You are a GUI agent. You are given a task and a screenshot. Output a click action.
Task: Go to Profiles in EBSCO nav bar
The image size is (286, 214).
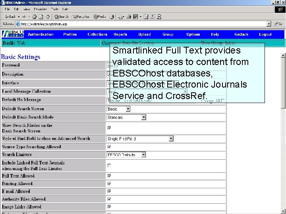pos(70,34)
